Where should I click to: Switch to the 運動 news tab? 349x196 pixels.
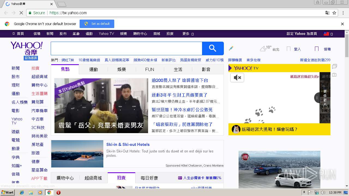point(94,69)
